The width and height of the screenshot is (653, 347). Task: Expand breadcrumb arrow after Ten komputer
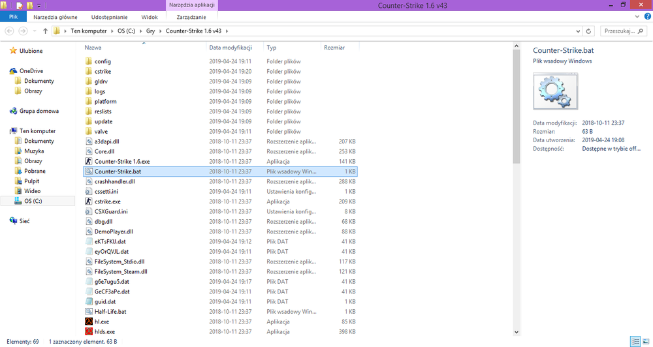pyautogui.click(x=111, y=31)
